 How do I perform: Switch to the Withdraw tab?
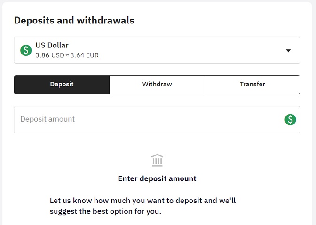157,85
